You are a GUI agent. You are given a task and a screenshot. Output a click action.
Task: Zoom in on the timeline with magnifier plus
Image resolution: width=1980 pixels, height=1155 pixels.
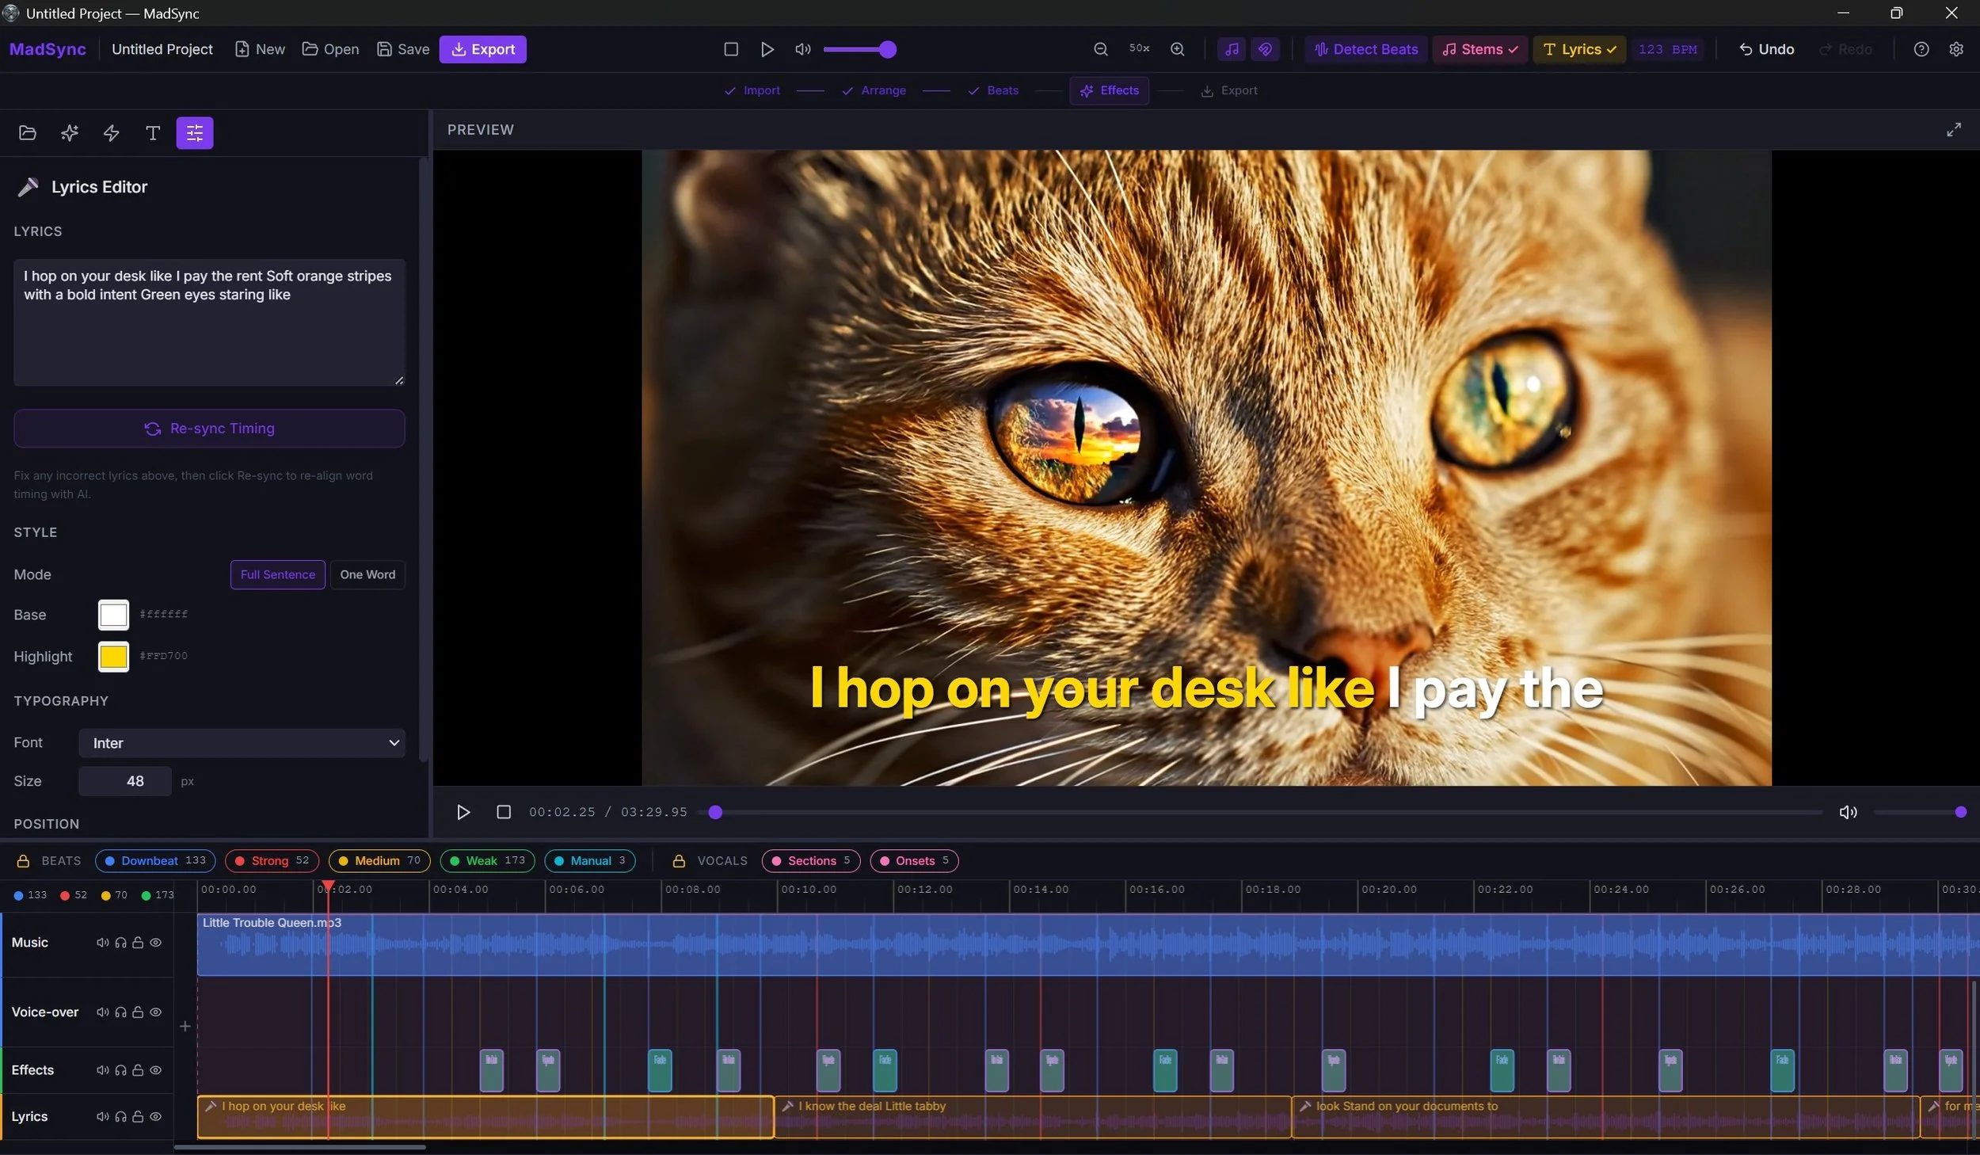tap(1177, 48)
